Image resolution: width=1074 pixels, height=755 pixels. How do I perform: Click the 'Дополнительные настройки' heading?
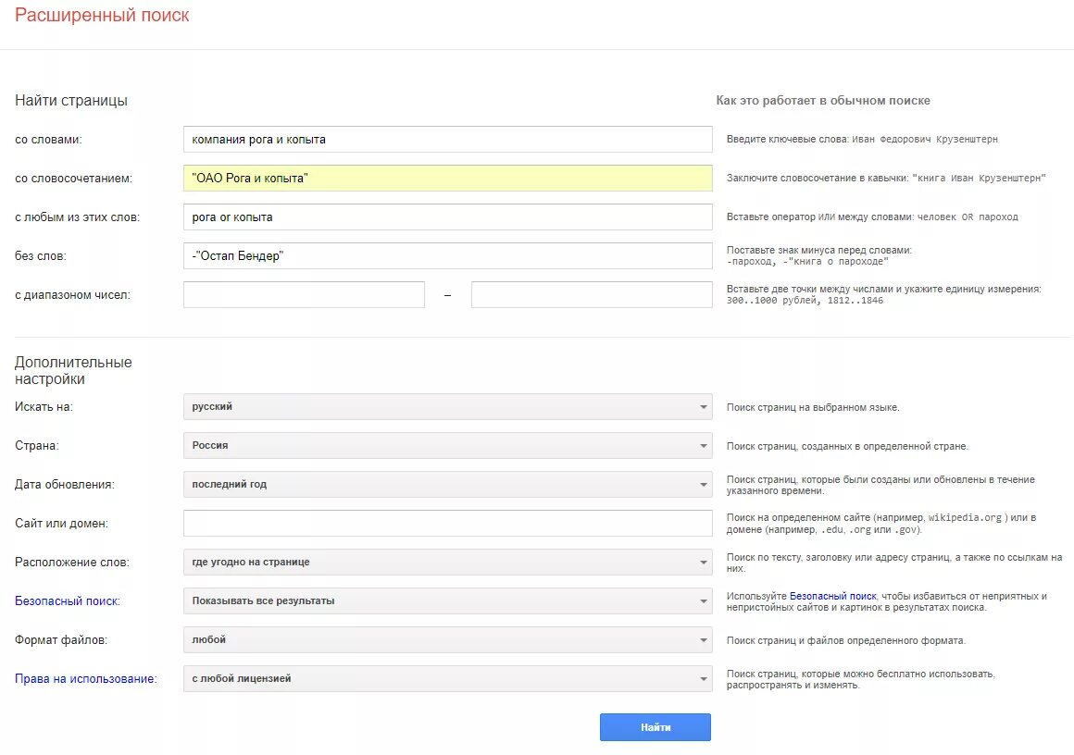click(73, 370)
